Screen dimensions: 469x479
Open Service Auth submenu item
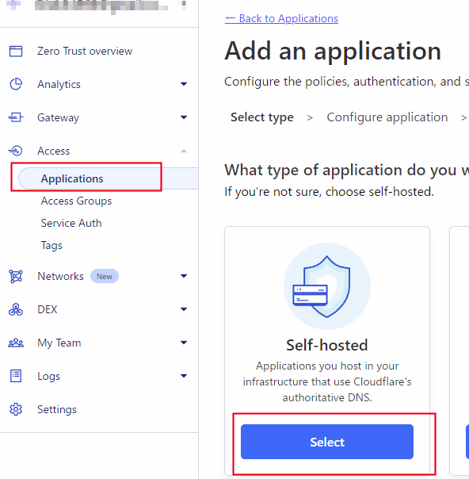point(71,224)
